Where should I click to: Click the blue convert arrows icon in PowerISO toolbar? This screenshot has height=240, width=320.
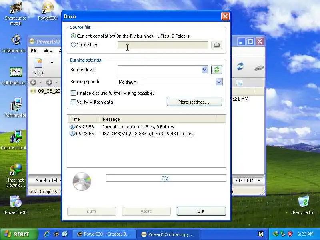240,66
